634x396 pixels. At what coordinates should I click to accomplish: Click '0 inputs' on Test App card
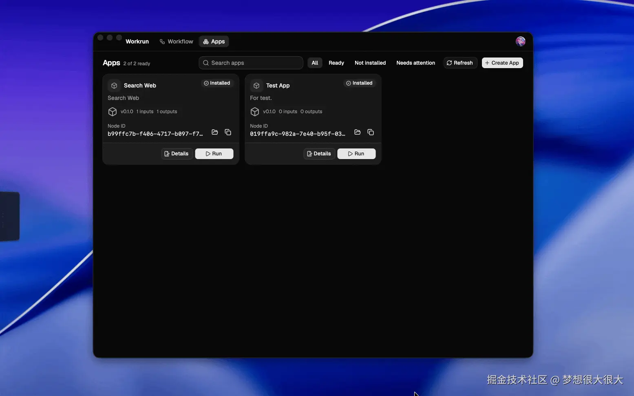(288, 112)
